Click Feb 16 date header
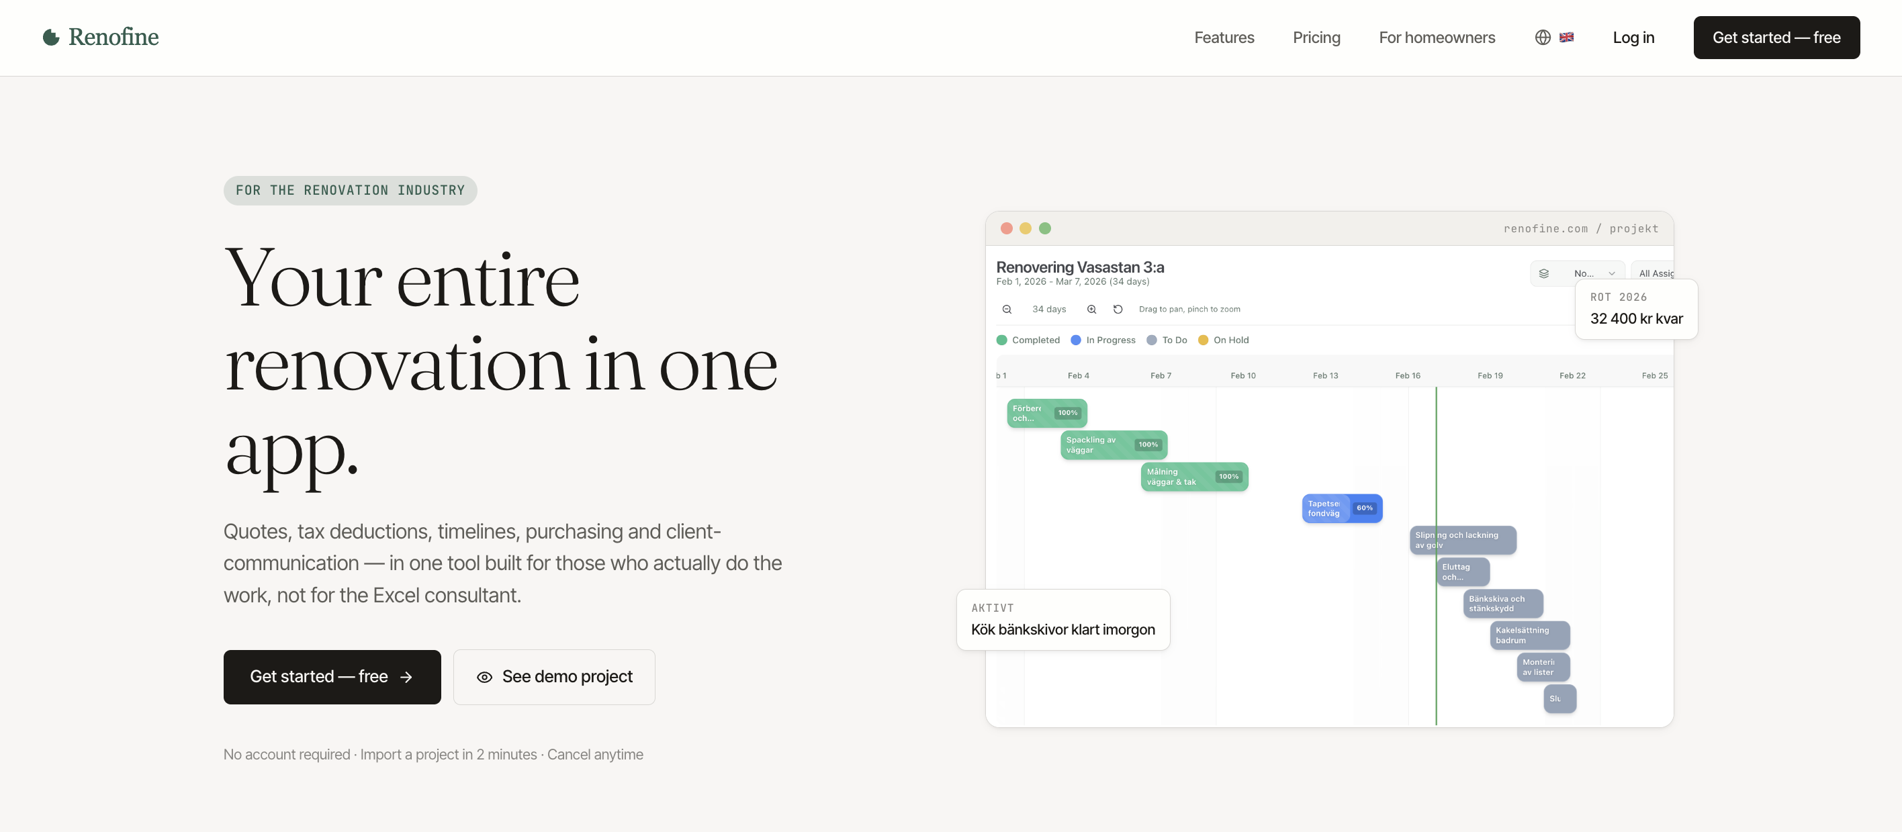The width and height of the screenshot is (1902, 832). coord(1407,376)
